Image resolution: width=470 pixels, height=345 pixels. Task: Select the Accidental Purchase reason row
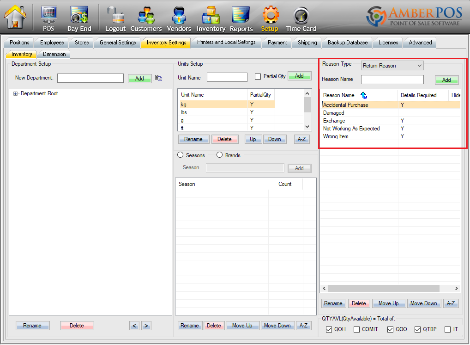click(391, 105)
